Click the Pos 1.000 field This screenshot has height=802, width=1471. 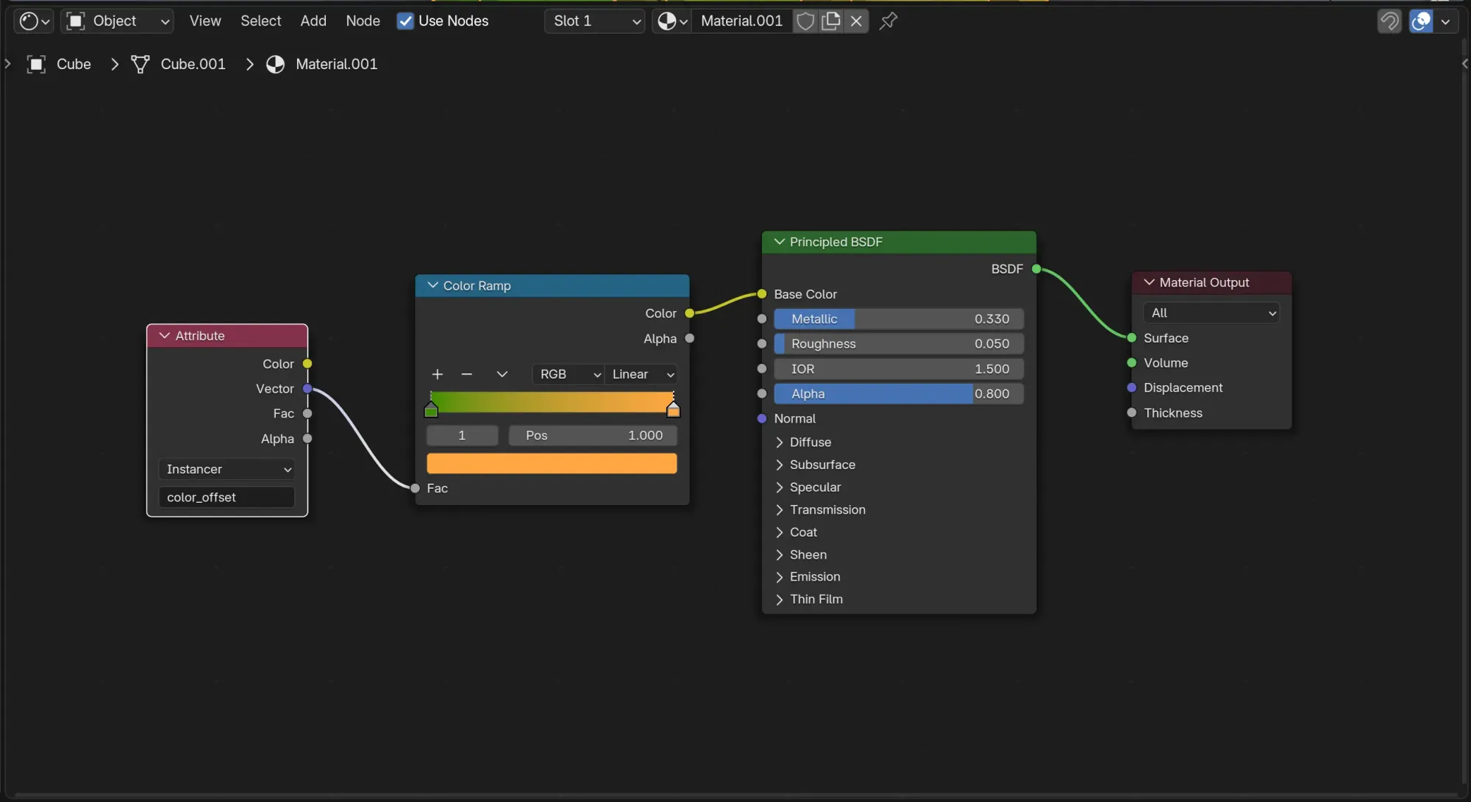593,435
